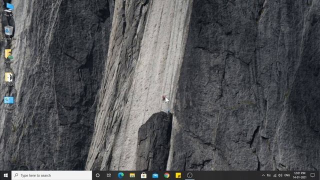Open the clock showing 12:01 PM
Image resolution: width=320 pixels, height=180 pixels.
pos(299,175)
